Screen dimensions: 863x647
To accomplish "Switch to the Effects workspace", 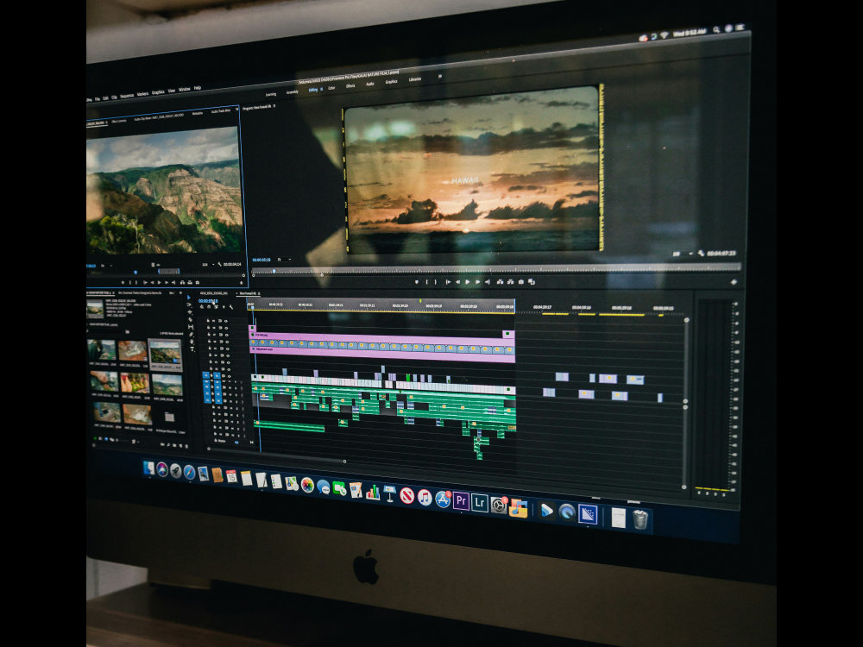I will tap(350, 85).
